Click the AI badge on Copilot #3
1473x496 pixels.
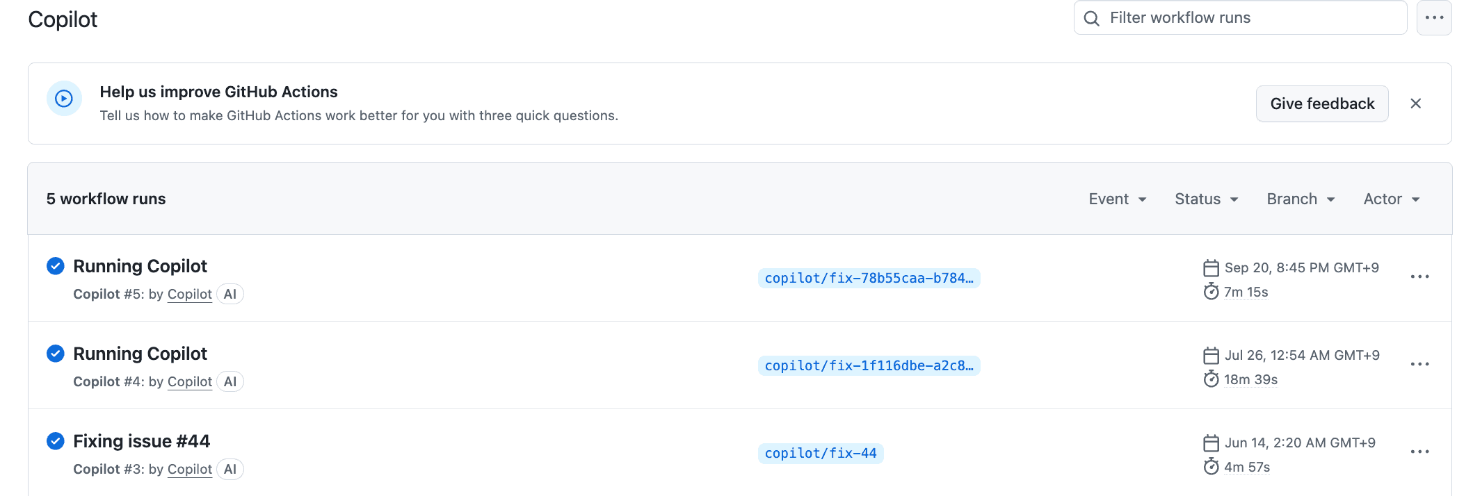pos(230,469)
